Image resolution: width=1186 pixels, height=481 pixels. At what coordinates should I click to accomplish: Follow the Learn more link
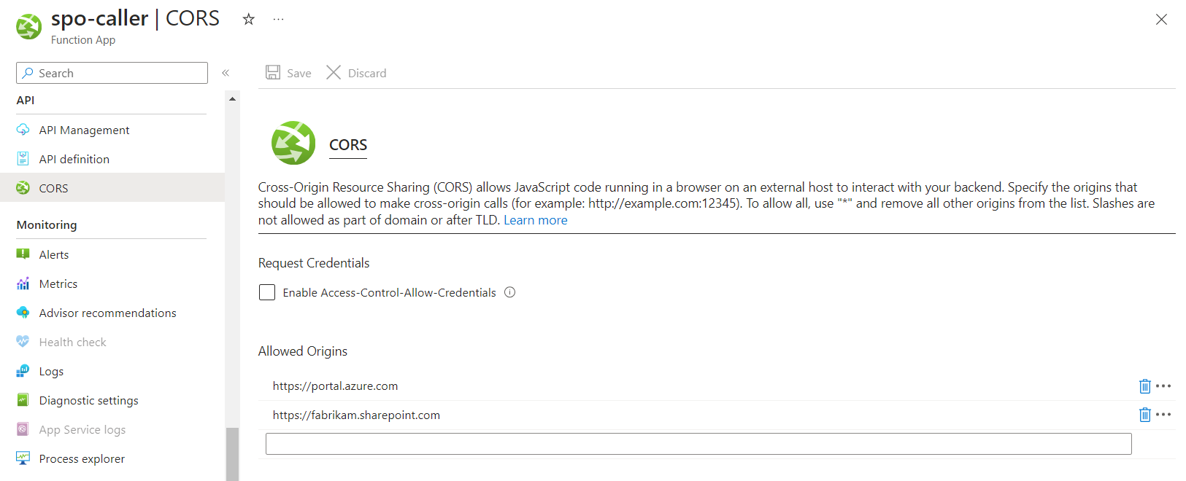point(535,220)
